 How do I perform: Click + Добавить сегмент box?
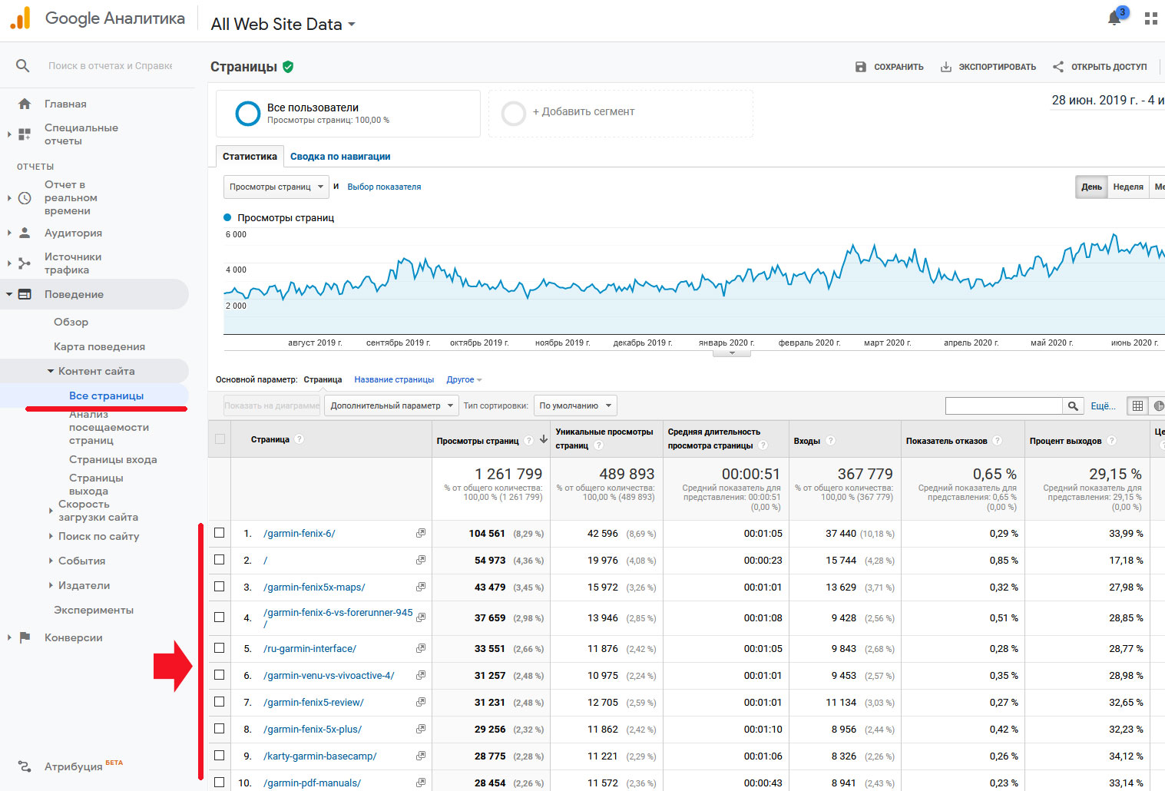(621, 114)
